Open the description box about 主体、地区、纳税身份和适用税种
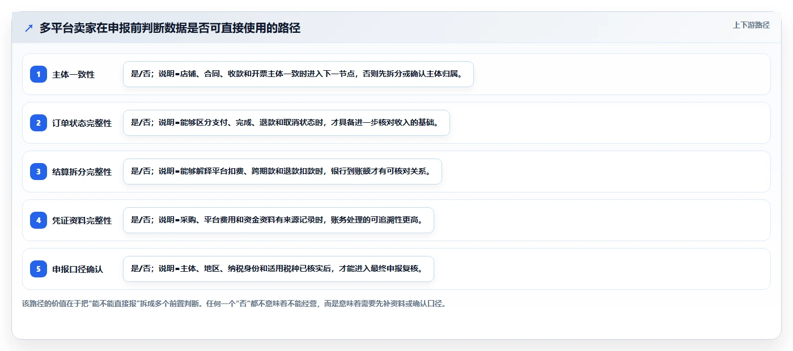Viewport: 793px width, 351px height. 278,269
